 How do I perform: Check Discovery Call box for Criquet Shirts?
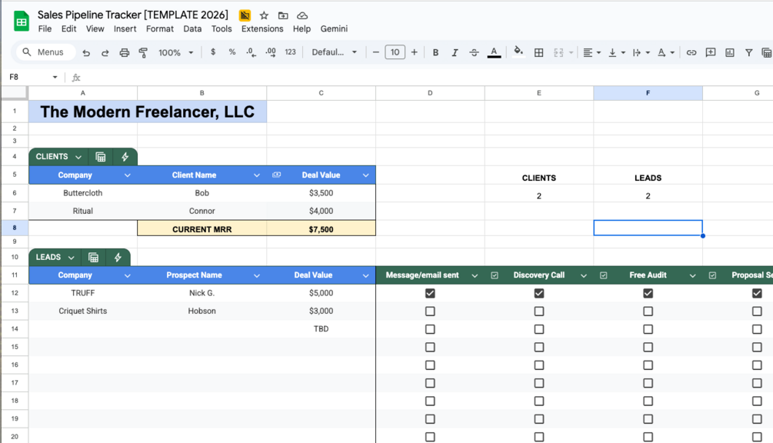point(539,311)
